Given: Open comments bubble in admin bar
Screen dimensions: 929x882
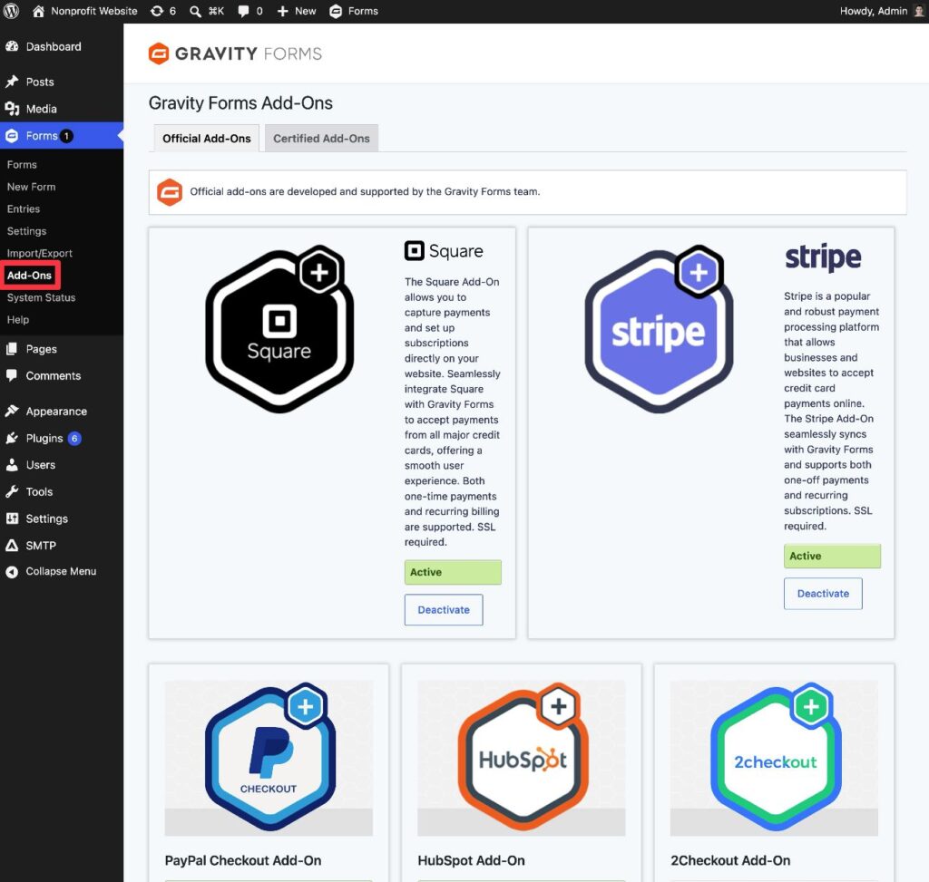Looking at the screenshot, I should 249,11.
